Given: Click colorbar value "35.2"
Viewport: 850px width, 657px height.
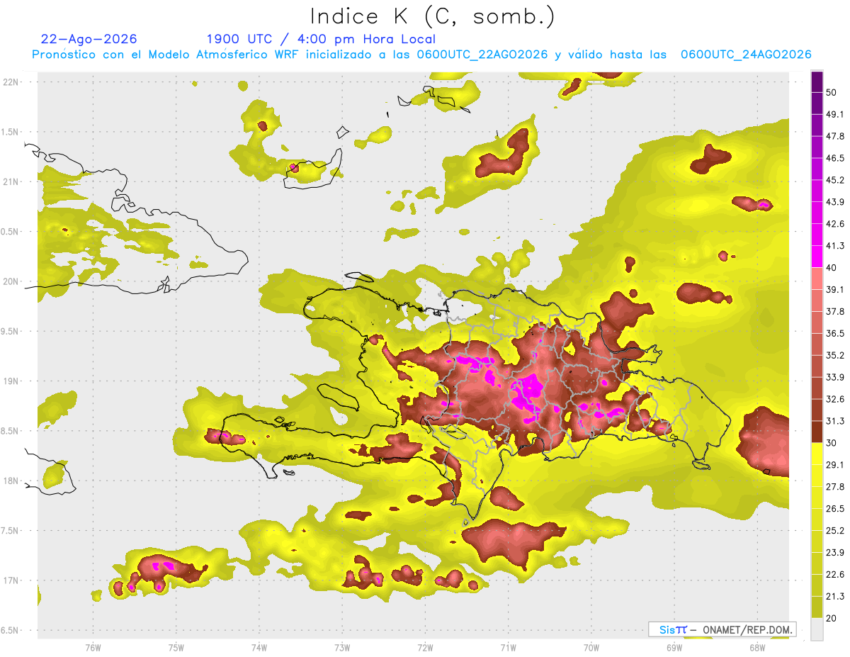Looking at the screenshot, I should (x=835, y=355).
